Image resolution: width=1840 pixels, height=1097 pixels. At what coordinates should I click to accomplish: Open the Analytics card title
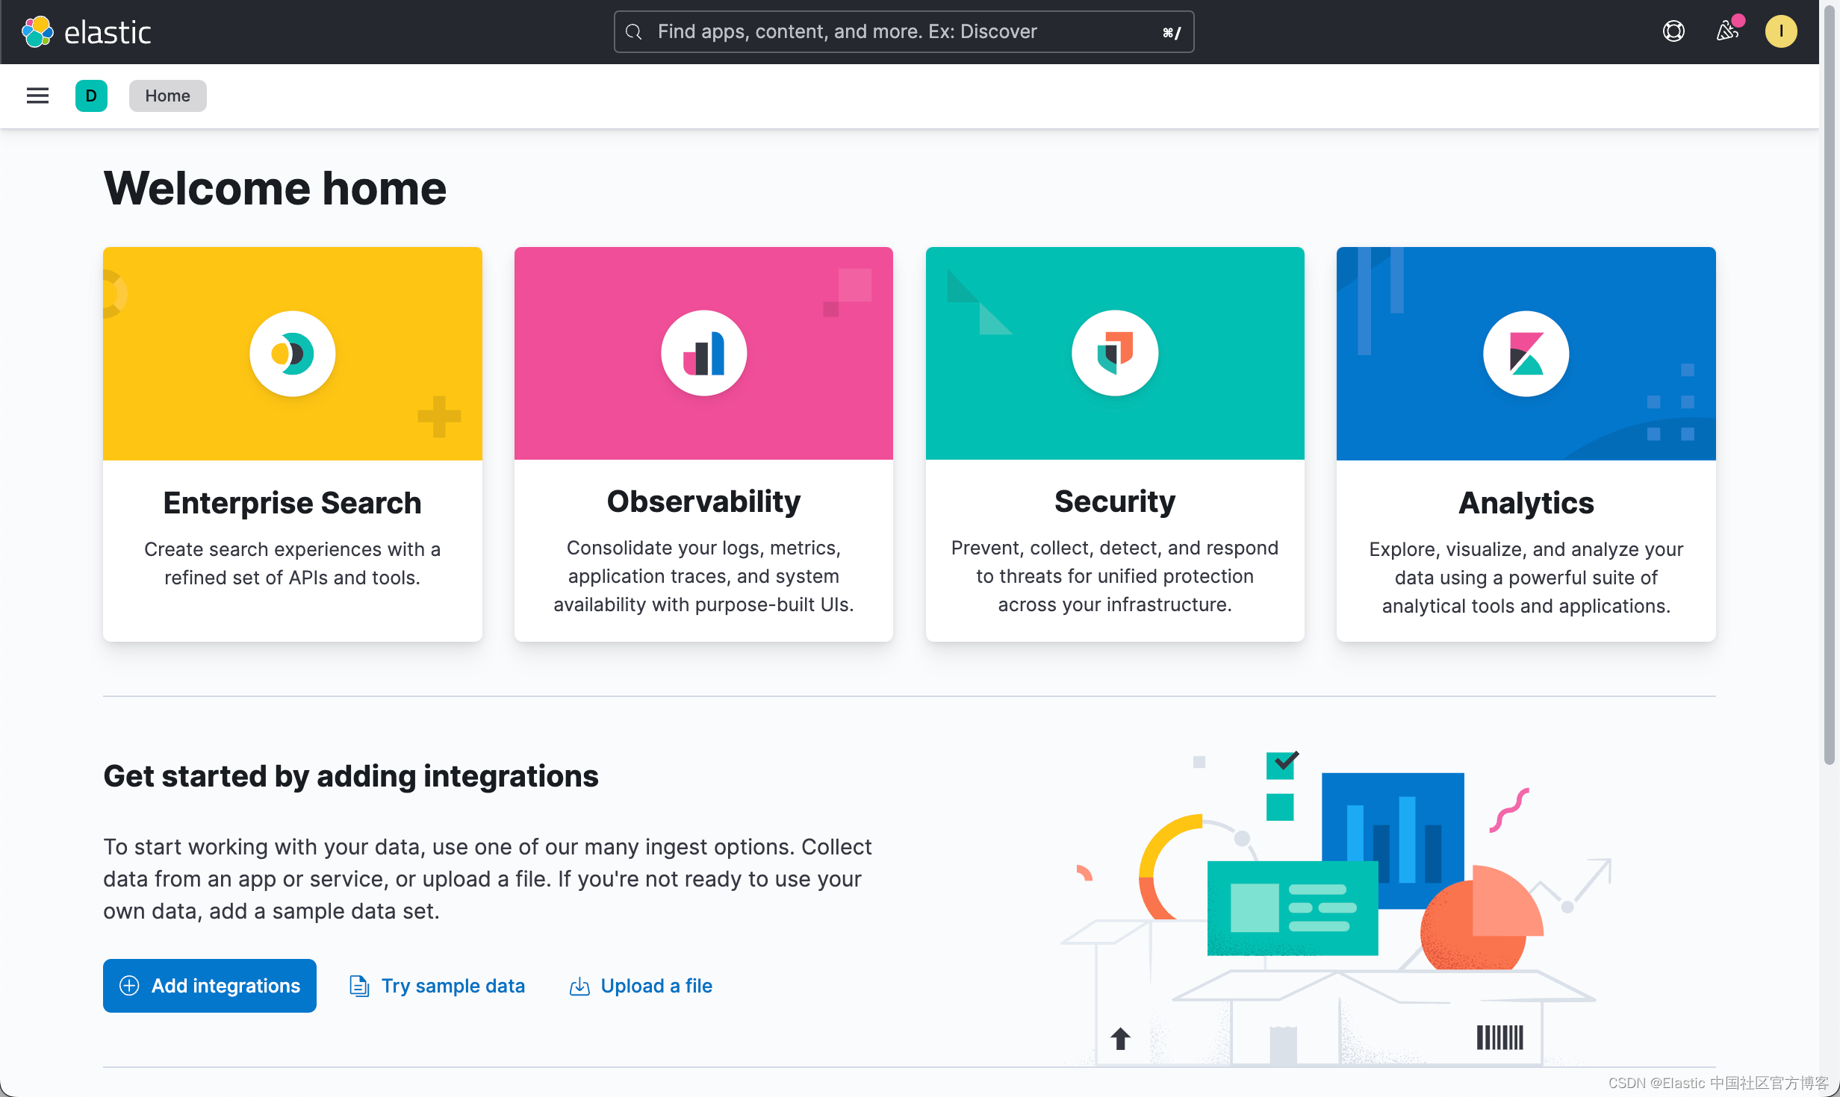[x=1526, y=502]
